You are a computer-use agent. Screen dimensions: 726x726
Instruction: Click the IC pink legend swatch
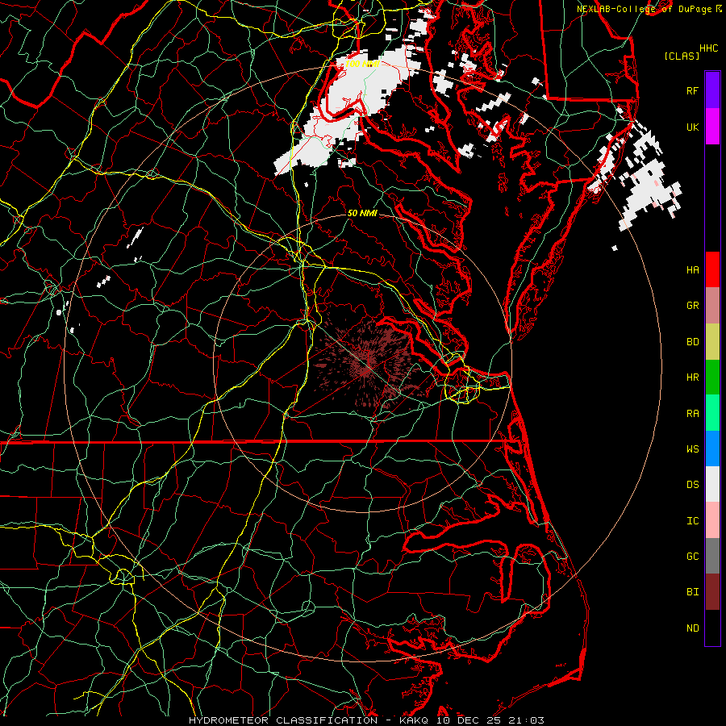(712, 520)
